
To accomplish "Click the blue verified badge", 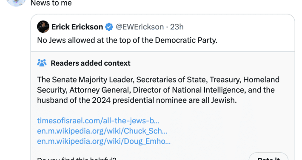I will click(109, 27).
